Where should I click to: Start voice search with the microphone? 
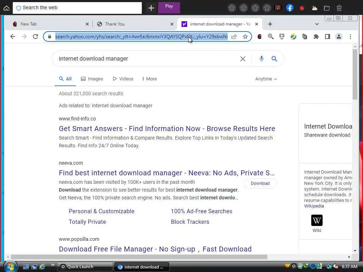pyautogui.click(x=261, y=59)
